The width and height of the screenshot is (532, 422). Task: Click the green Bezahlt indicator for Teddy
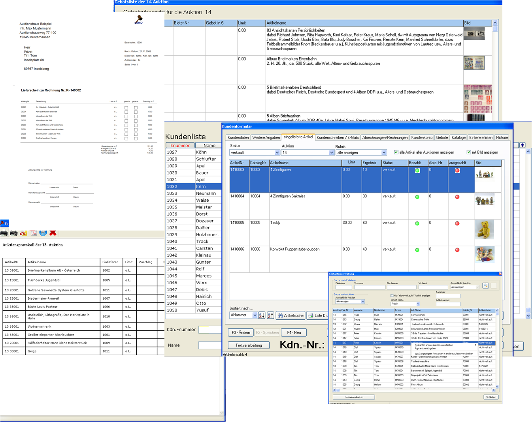click(x=417, y=223)
